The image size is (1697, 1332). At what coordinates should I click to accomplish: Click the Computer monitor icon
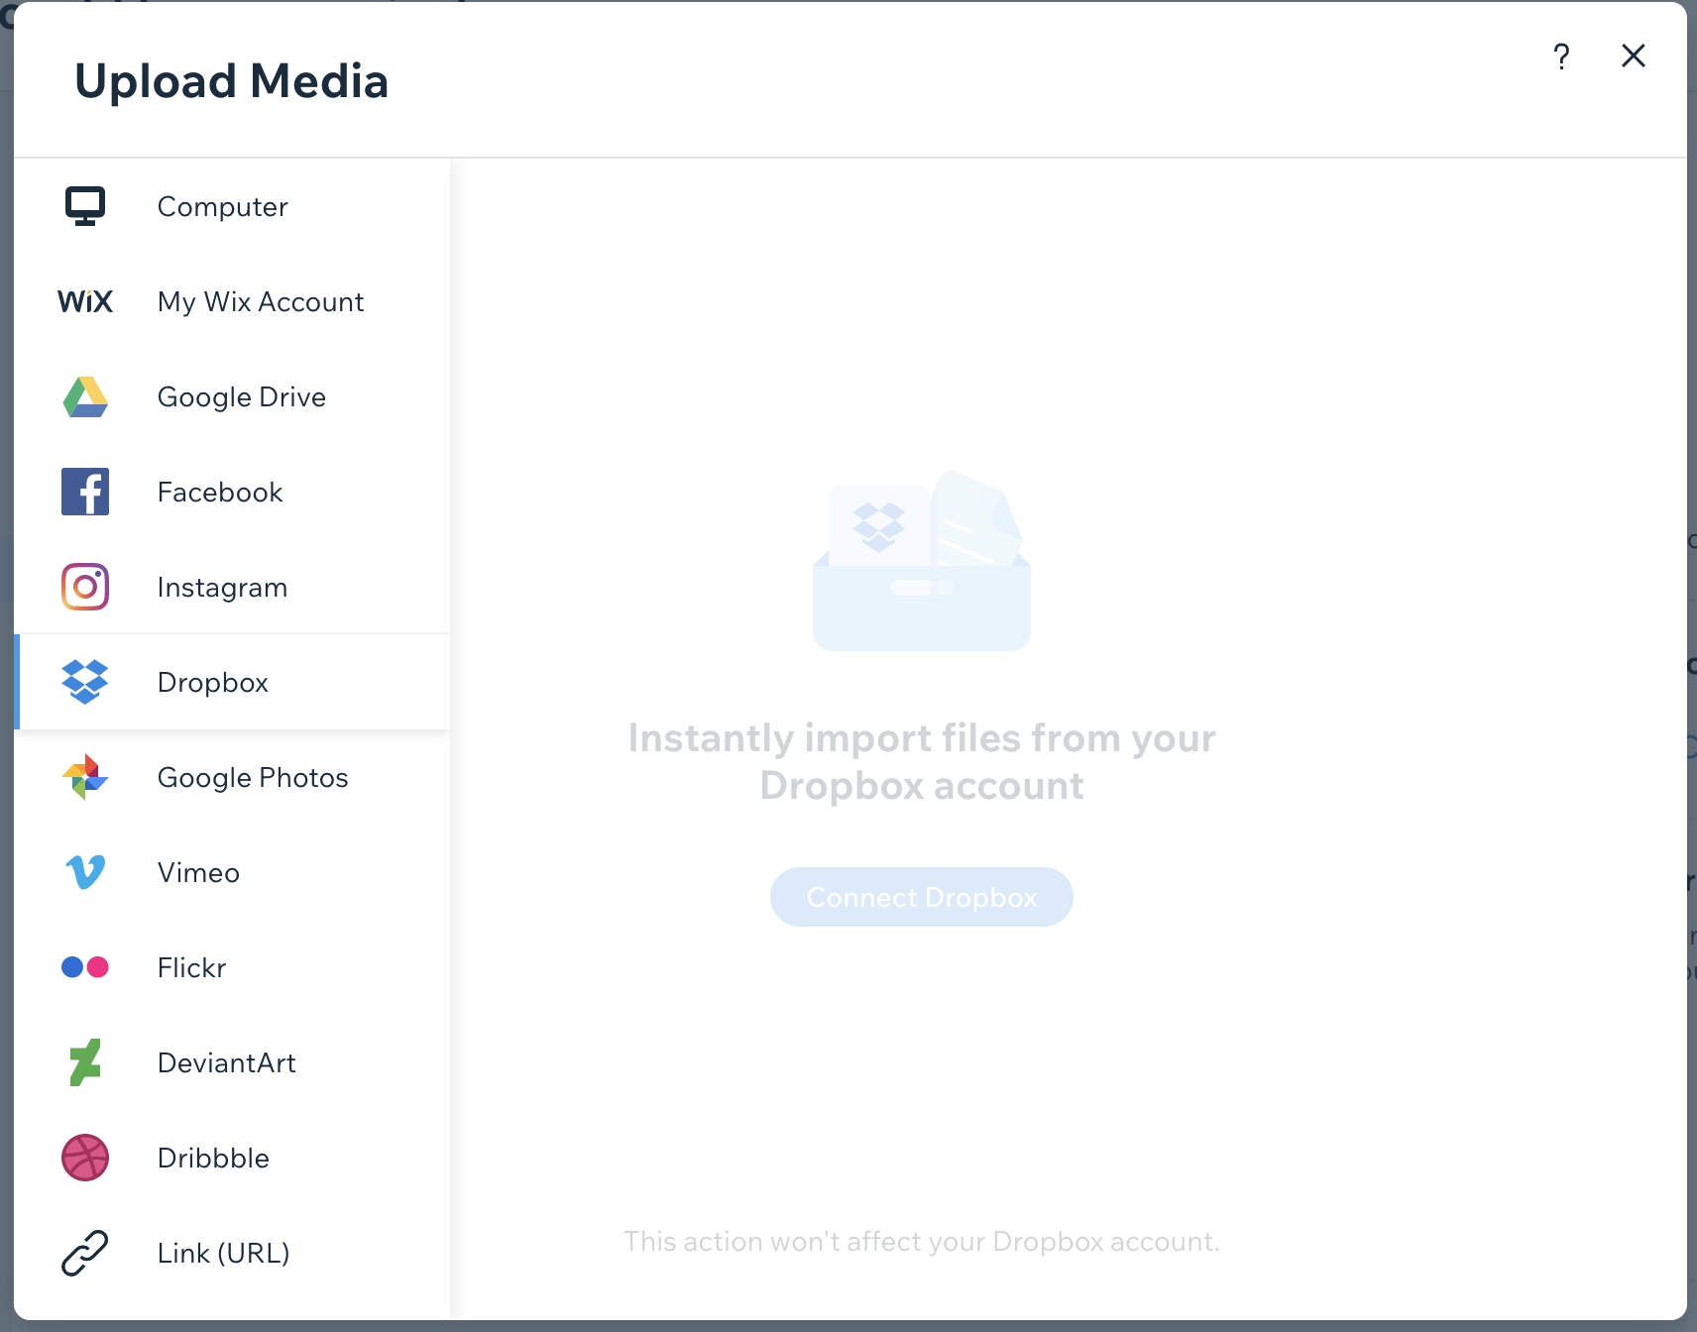85,206
